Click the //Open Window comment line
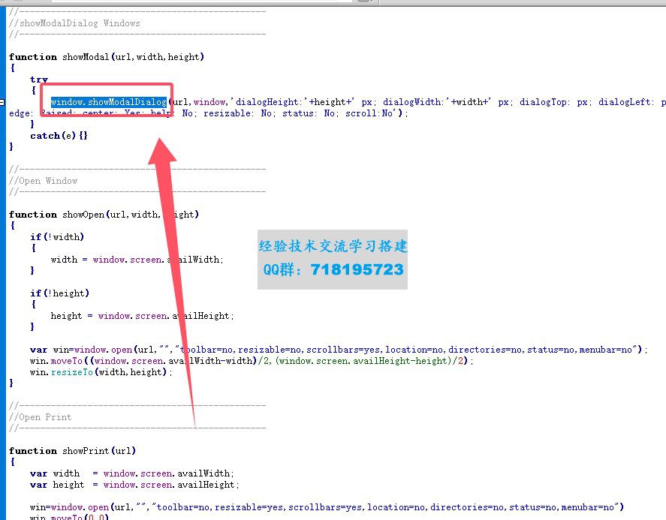This screenshot has width=666, height=520. 43,181
